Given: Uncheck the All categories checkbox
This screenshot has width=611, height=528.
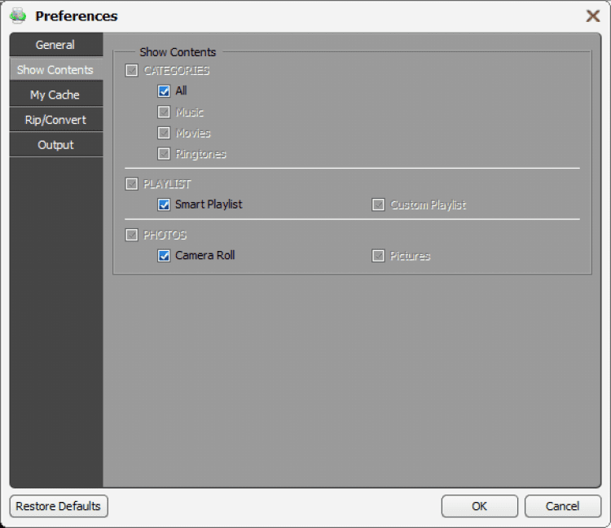Looking at the screenshot, I should (165, 91).
